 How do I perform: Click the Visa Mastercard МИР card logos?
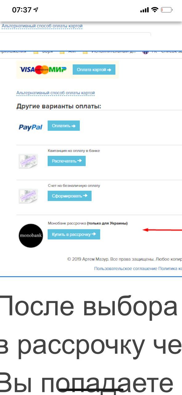[x=43, y=69]
